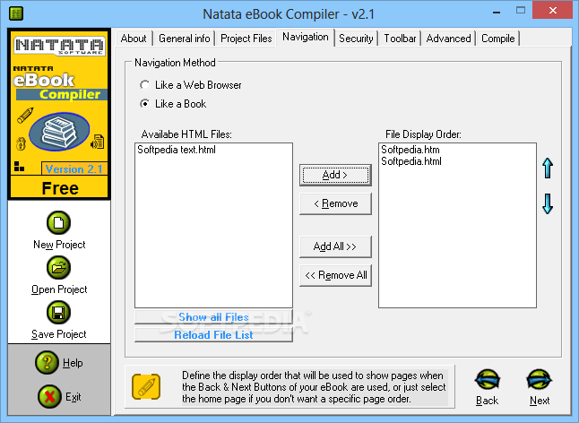Screen dimensions: 579x423
Task: Click the Add > button
Action: click(x=335, y=175)
